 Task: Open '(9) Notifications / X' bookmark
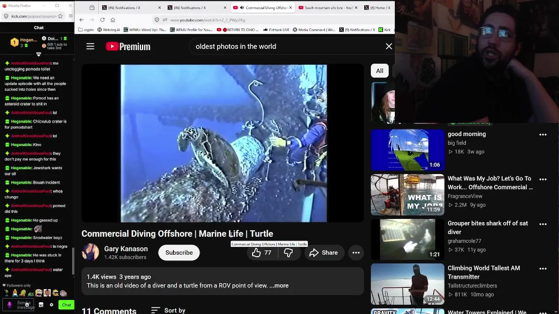pyautogui.click(x=357, y=30)
